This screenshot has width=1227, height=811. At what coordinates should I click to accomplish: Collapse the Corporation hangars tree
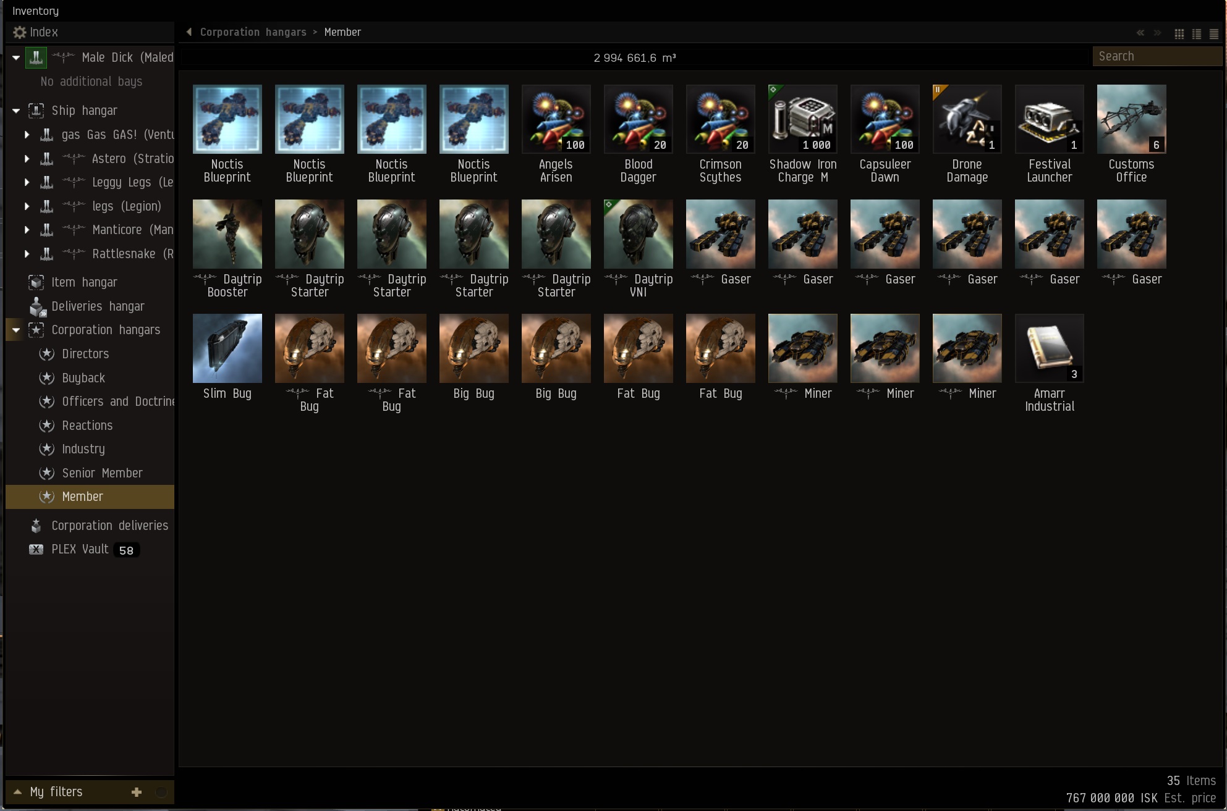click(16, 330)
